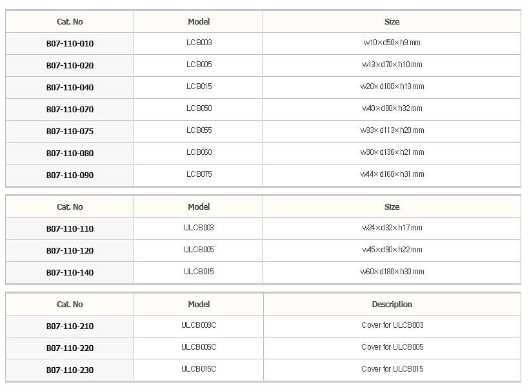529x391 pixels.
Task: Click the B07-110-110 catalog number
Action: pos(70,229)
